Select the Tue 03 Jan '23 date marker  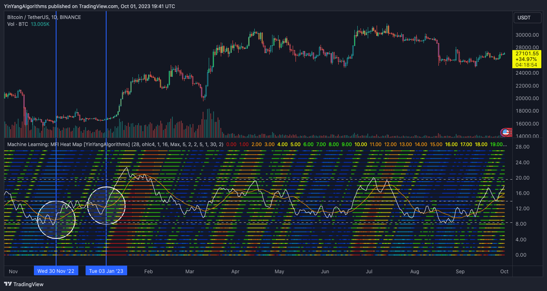(106, 271)
